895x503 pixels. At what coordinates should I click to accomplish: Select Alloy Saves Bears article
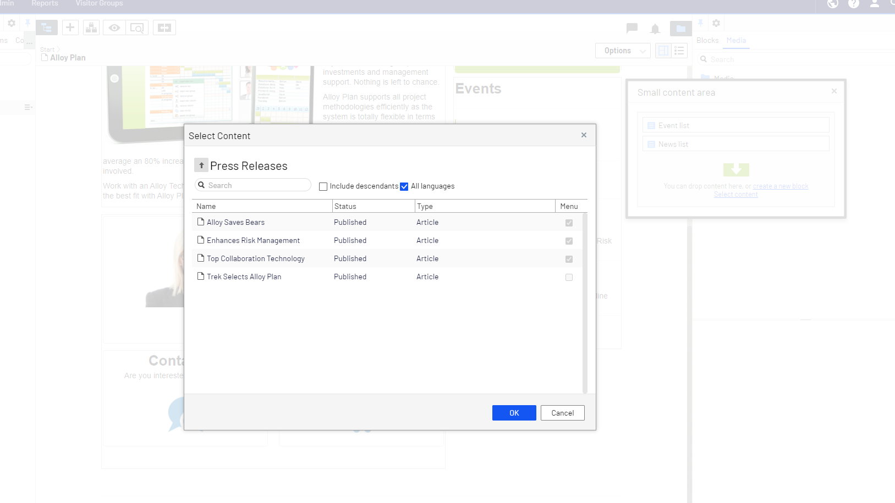tap(387, 222)
